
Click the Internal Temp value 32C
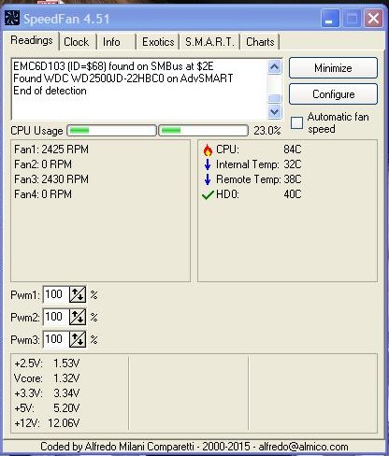pos(293,164)
